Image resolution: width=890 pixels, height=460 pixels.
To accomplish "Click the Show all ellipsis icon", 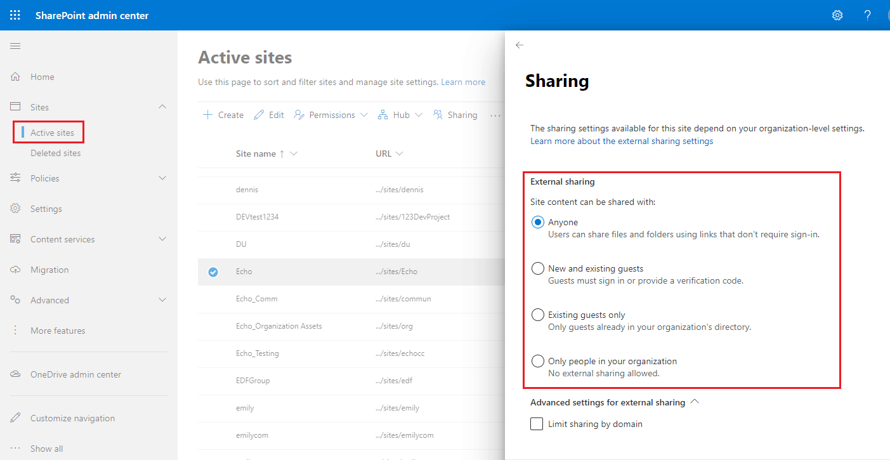I will [16, 449].
